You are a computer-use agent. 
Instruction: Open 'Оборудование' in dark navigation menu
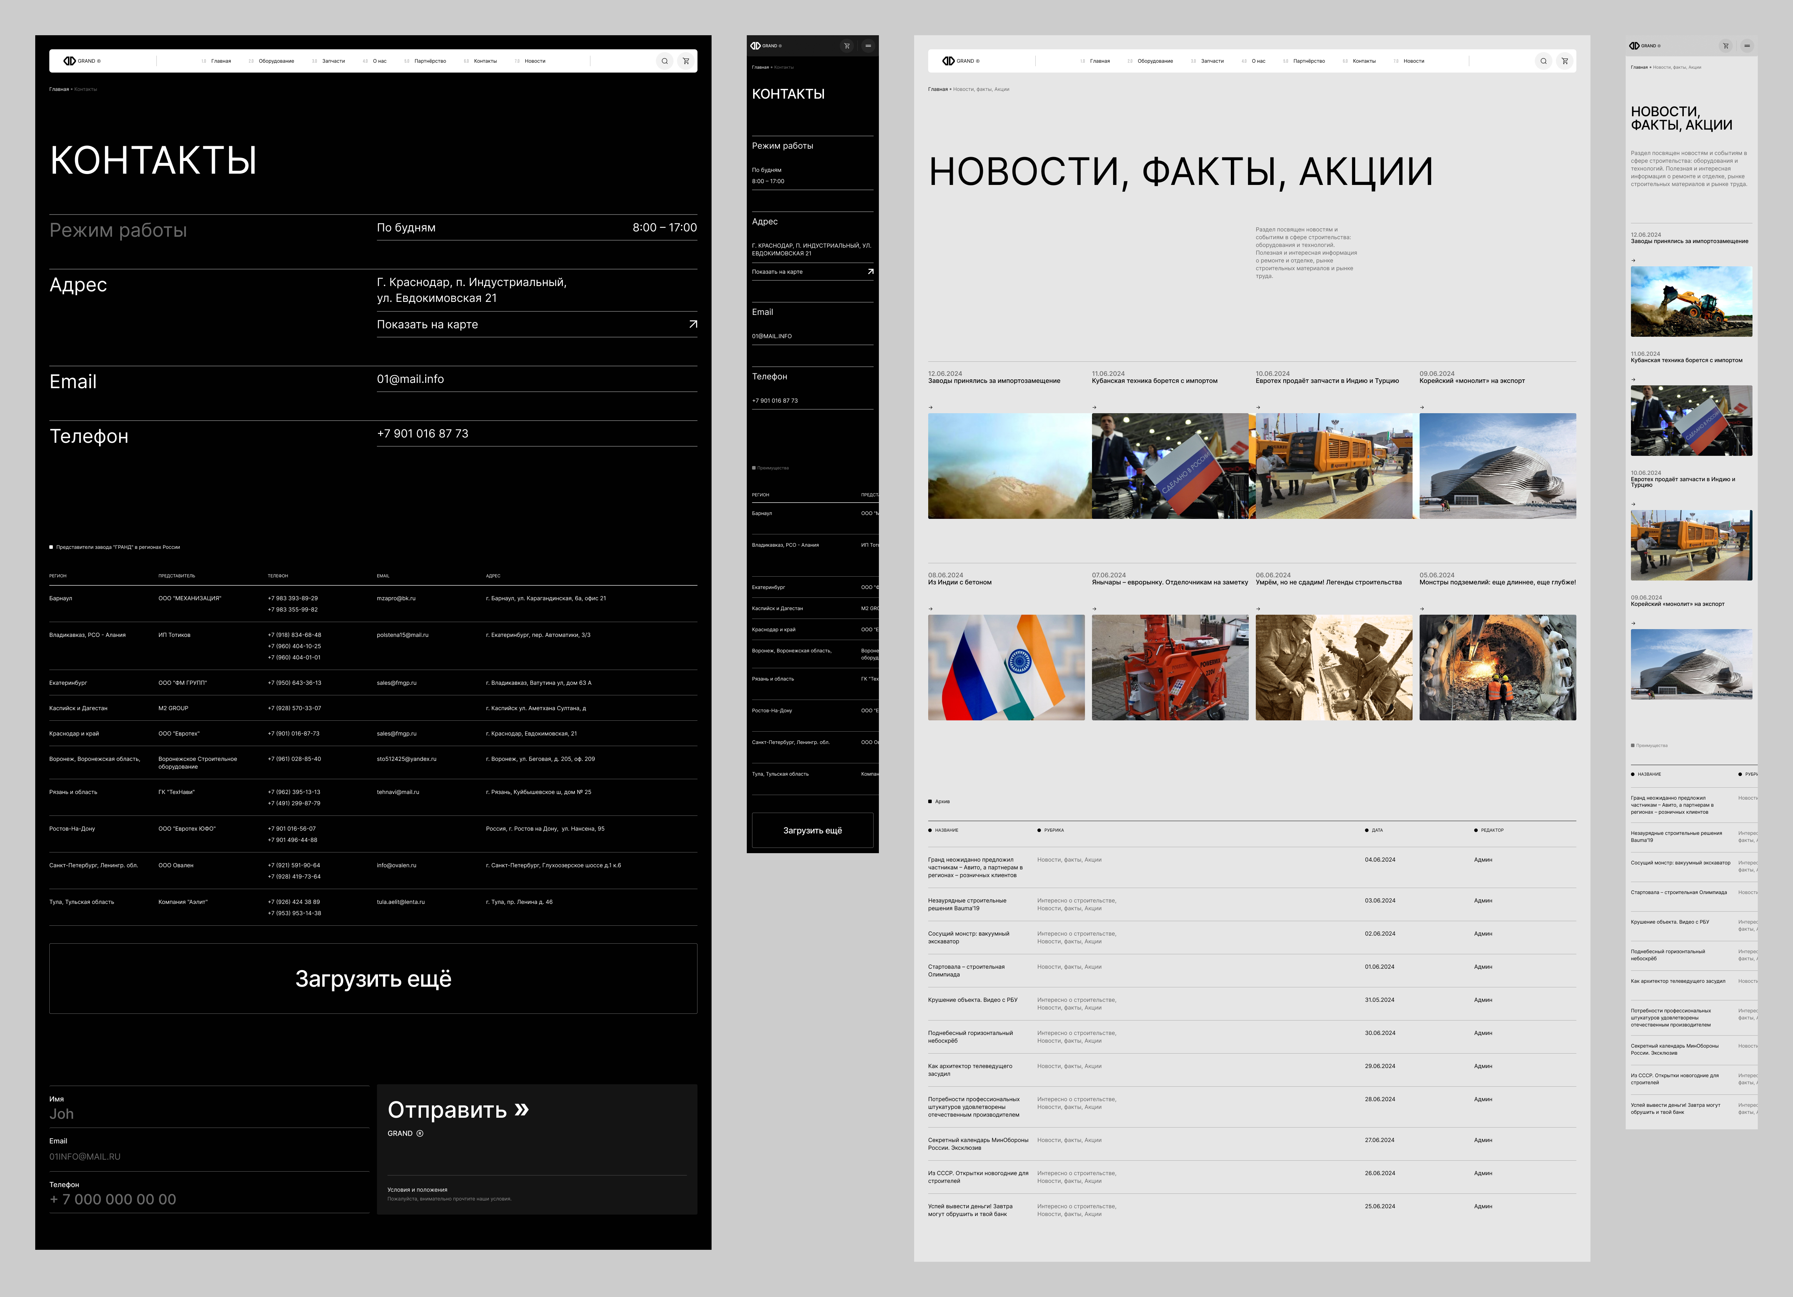pyautogui.click(x=276, y=61)
